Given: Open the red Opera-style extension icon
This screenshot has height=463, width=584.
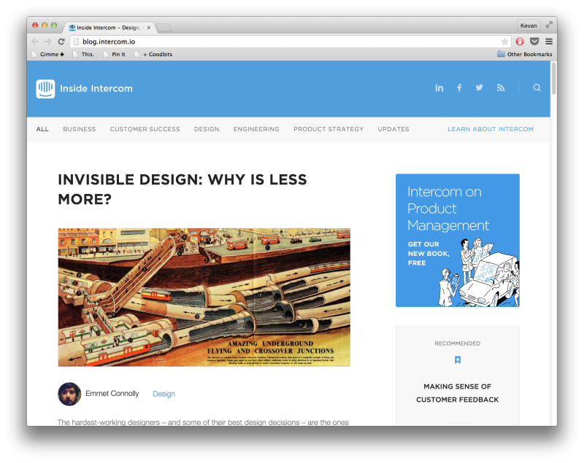Looking at the screenshot, I should [520, 42].
